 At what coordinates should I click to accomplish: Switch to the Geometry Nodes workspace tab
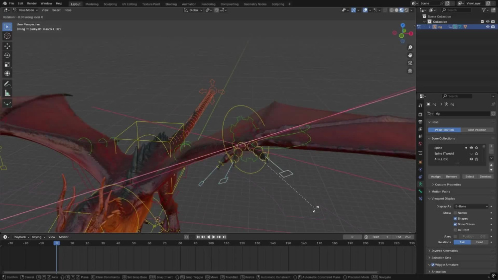[255, 4]
